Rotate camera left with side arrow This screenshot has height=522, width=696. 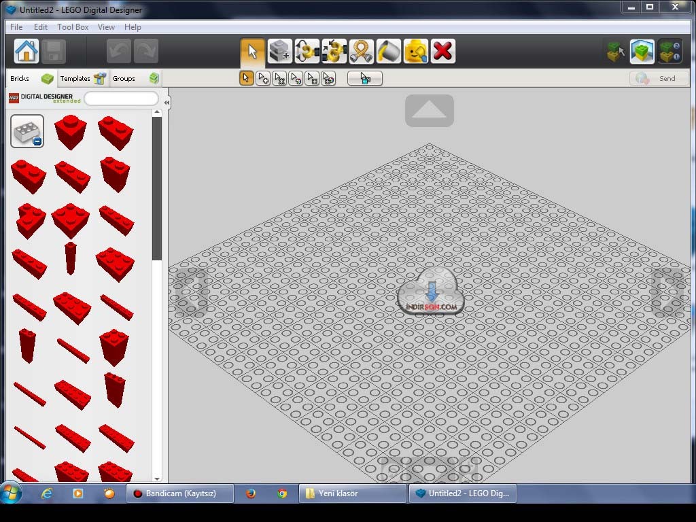(192, 291)
